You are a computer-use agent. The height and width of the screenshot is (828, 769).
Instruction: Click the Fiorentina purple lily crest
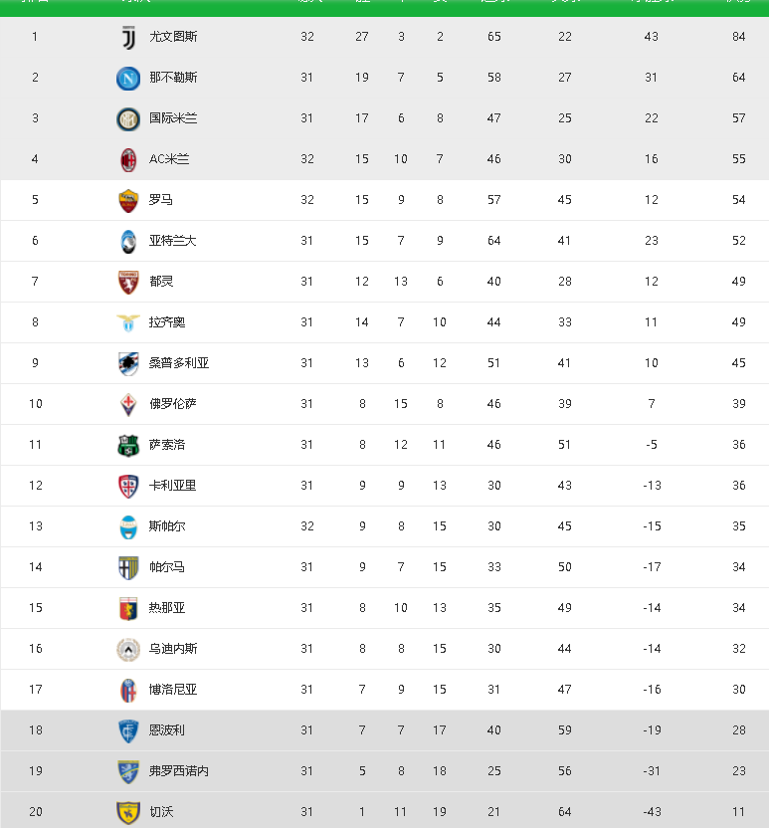point(127,404)
